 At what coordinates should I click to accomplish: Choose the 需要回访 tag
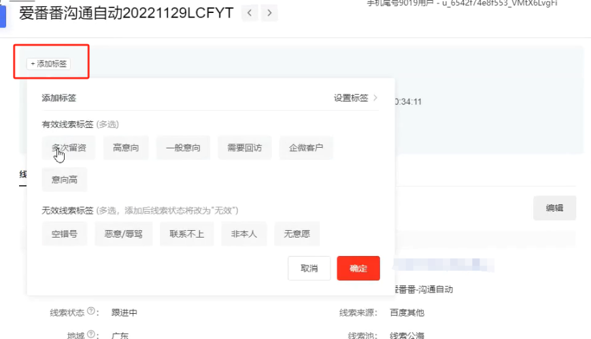point(245,148)
